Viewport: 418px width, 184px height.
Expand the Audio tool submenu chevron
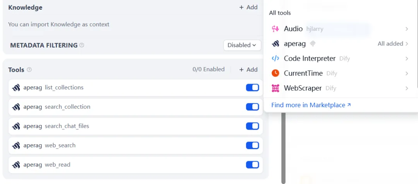(x=407, y=29)
